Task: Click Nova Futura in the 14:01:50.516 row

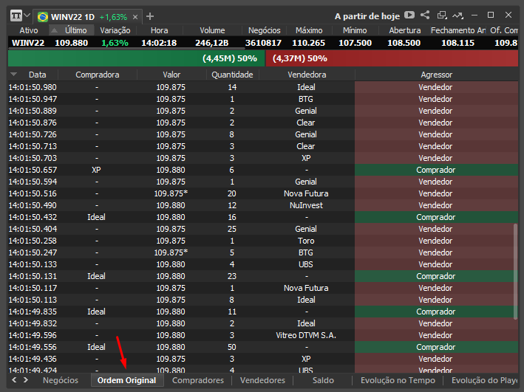Action: pos(306,193)
